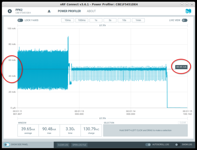Screen dimensions: 197x150
Task: Click the Open Log File button
Action: [79, 145]
